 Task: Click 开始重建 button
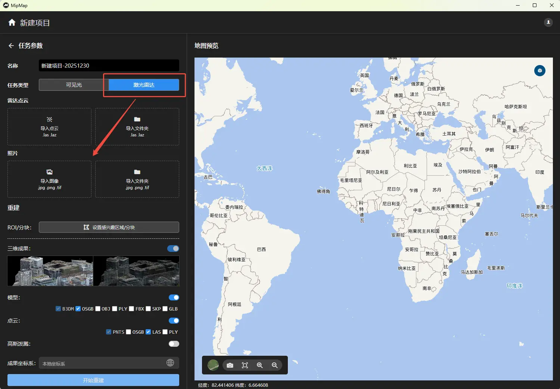[93, 380]
